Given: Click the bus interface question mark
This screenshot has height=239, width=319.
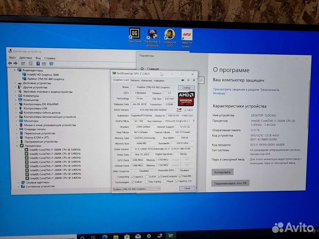Looking at the screenshot, I should (193, 121).
